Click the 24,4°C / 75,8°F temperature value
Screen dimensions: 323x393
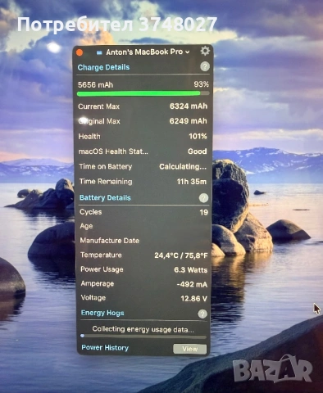tap(181, 255)
